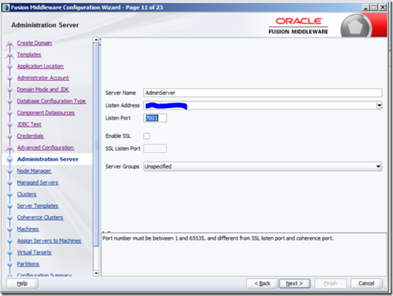Proceed with the Next button
Screen dimensions: 393x296
[294, 284]
